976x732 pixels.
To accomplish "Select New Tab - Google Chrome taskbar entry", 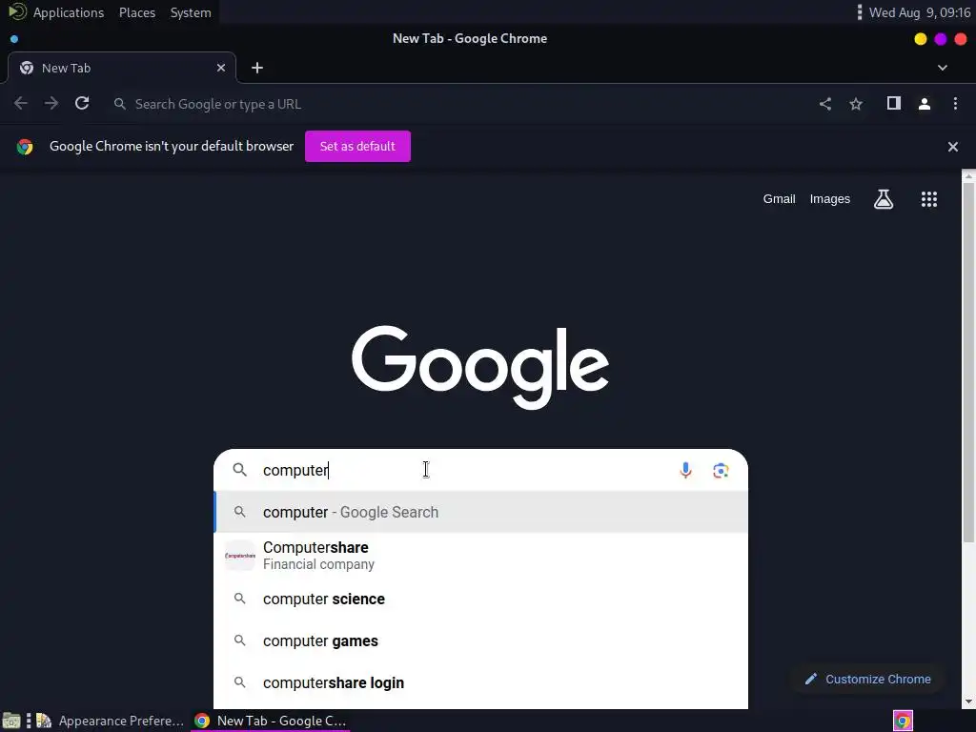I will tap(270, 721).
